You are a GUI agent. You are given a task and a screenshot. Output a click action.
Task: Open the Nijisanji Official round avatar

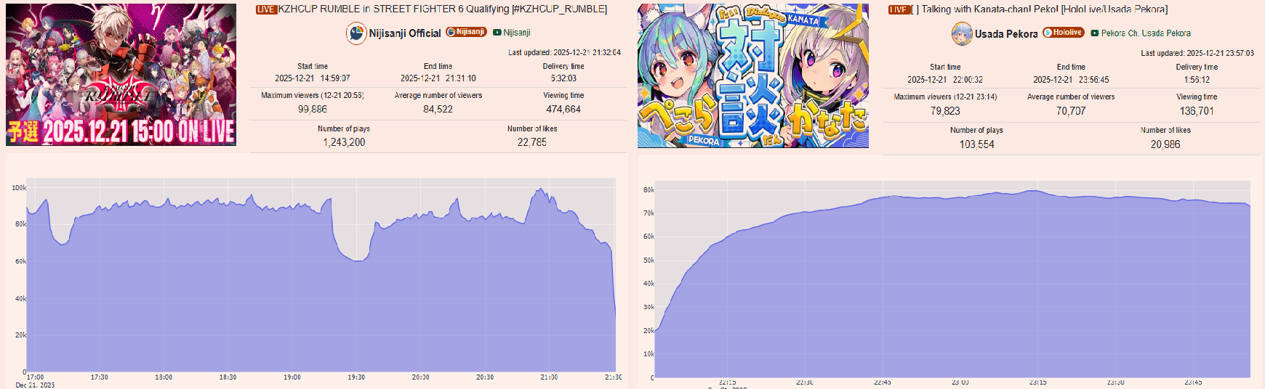click(356, 33)
